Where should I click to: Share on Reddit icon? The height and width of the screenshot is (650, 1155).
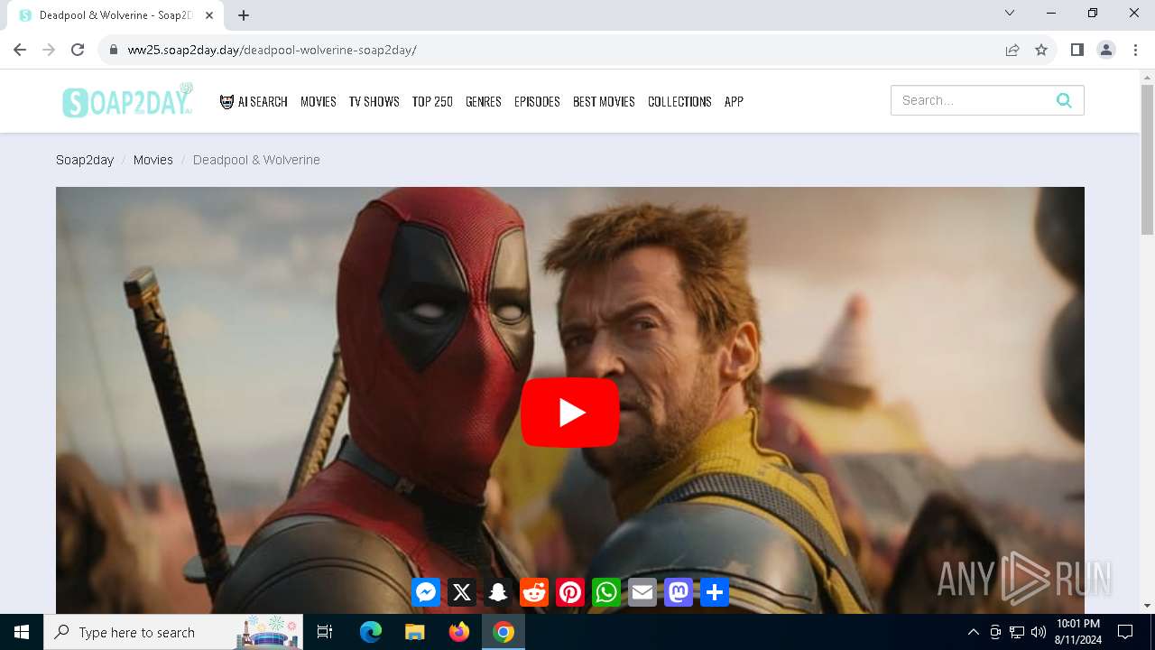pyautogui.click(x=534, y=592)
